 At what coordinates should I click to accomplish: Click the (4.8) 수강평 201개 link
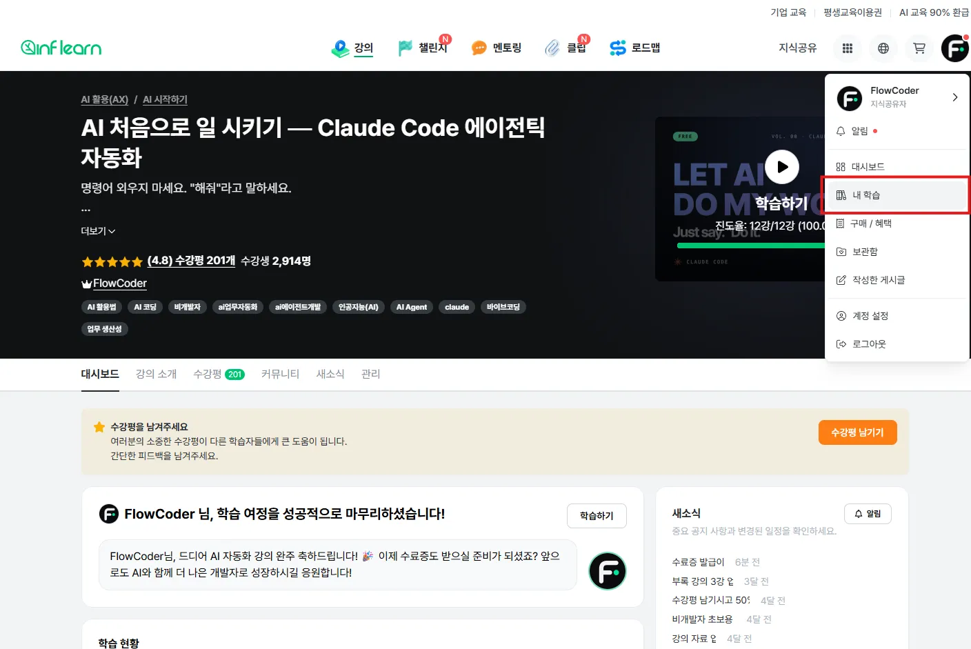[x=191, y=261]
